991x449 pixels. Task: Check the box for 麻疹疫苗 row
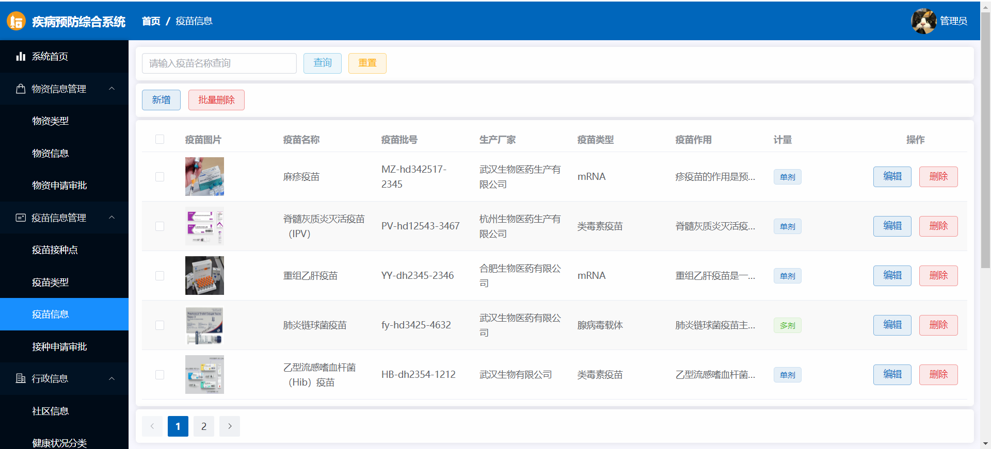159,177
